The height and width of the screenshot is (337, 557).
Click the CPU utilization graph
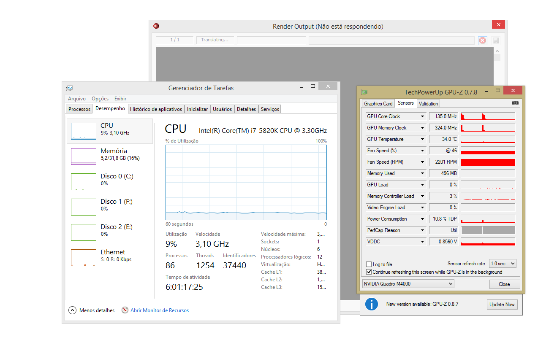[x=246, y=182]
